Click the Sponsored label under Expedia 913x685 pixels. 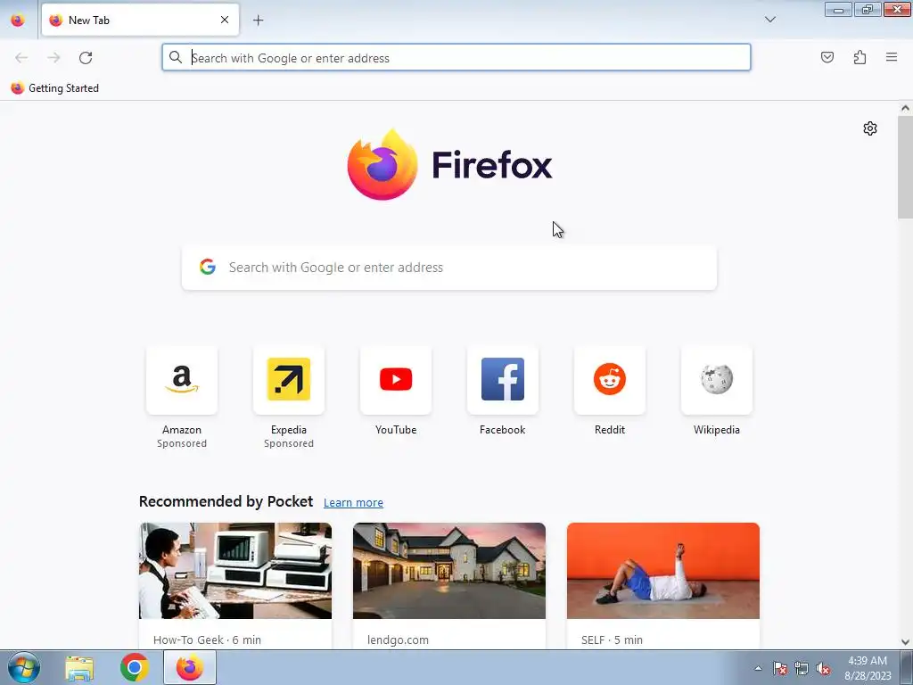point(289,443)
